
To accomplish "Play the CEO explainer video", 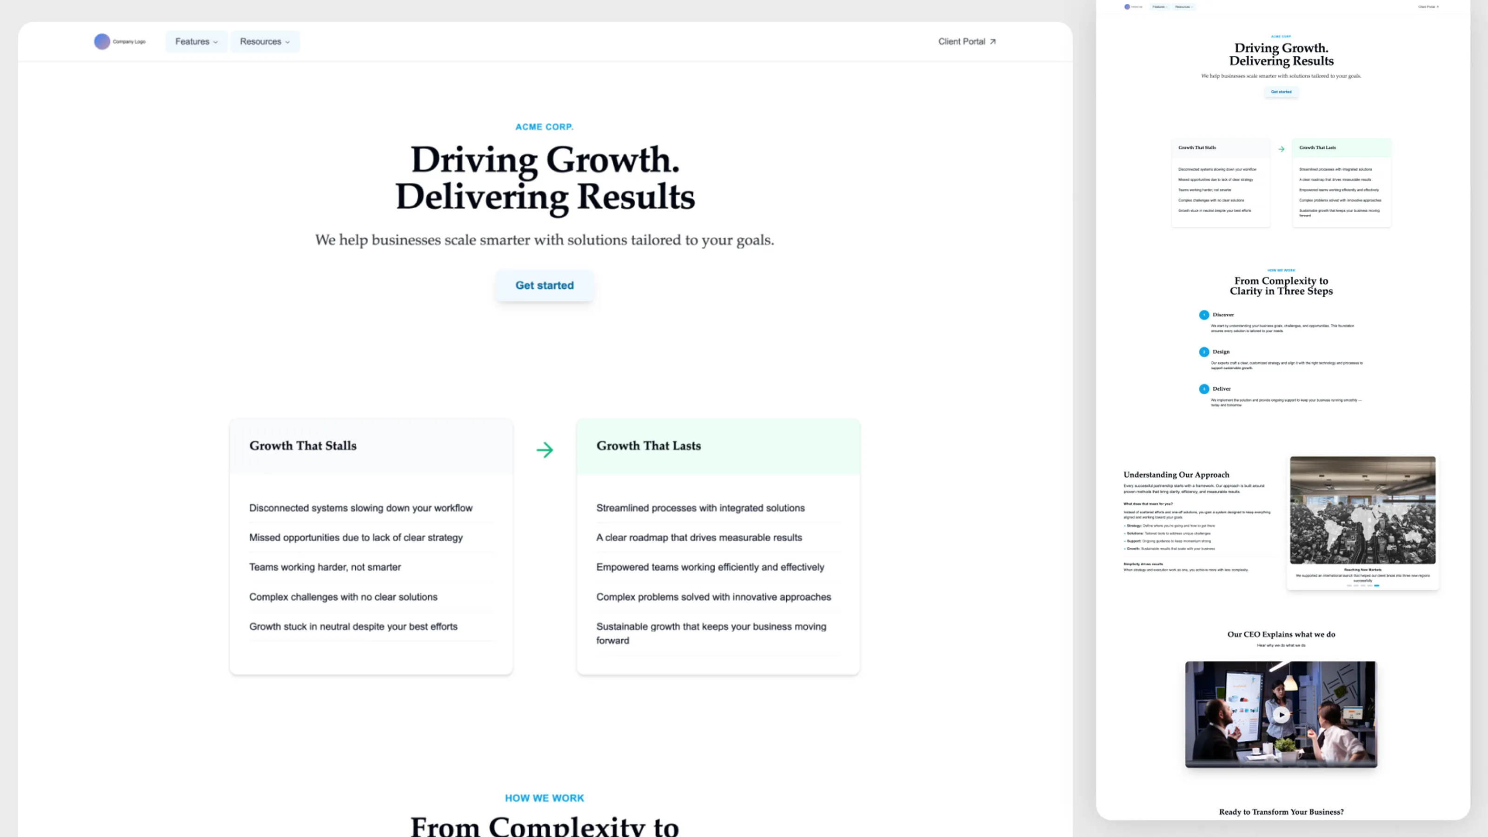I will point(1281,715).
